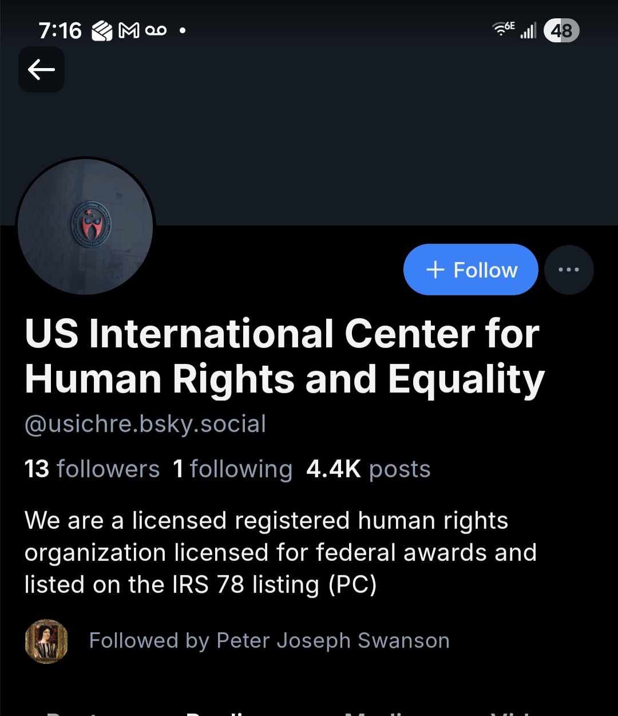Open the three-dot more options menu
This screenshot has height=716, width=618.
pyautogui.click(x=568, y=270)
